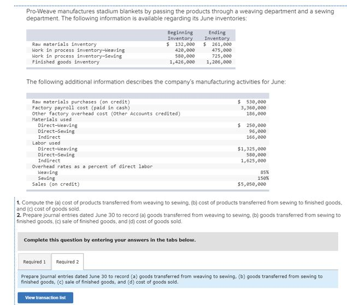
Task: Open the Required 1 tab
Action: click(x=34, y=262)
